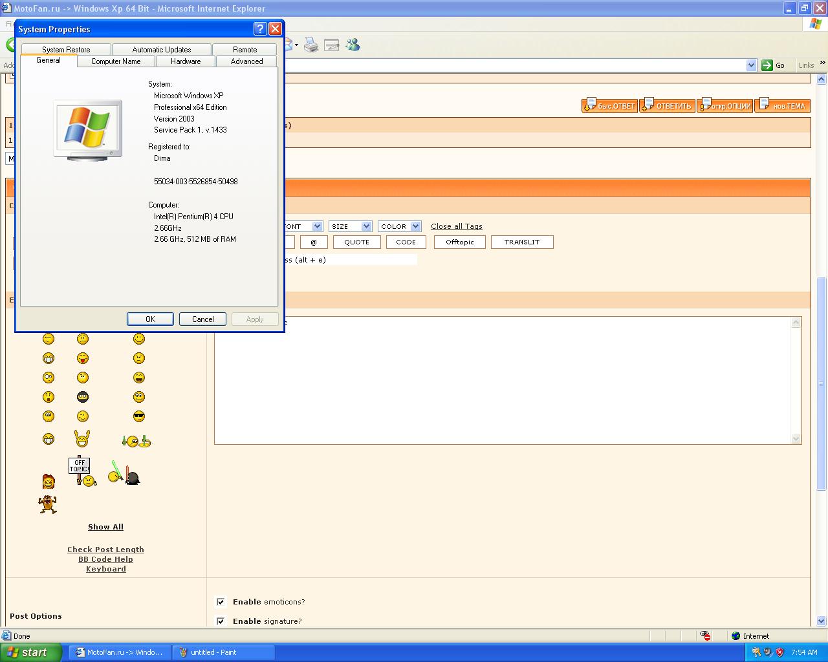Viewport: 828px width, 662px height.
Task: Open the BB Code Help link
Action: (x=106, y=559)
